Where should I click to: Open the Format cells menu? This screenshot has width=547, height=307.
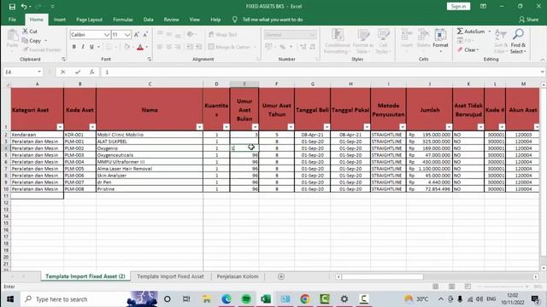click(440, 41)
